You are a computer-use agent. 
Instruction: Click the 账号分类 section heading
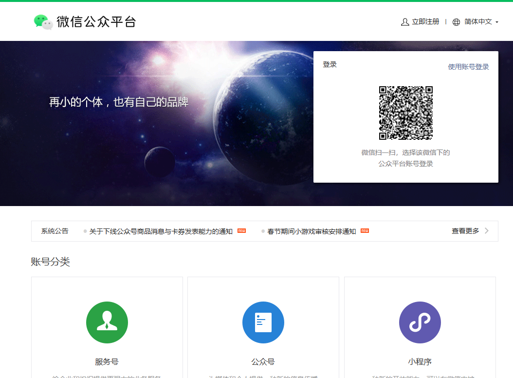[x=51, y=262]
